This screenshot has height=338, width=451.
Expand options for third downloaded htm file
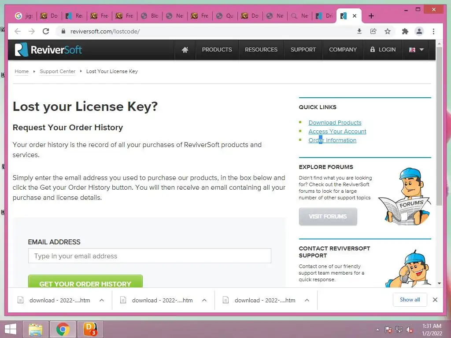pyautogui.click(x=307, y=300)
